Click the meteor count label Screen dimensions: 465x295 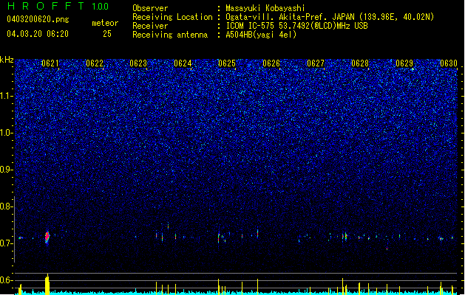point(105,23)
